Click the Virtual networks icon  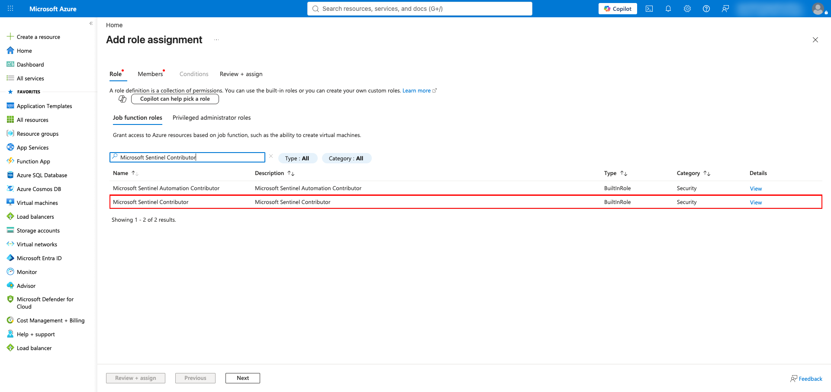pyautogui.click(x=10, y=244)
